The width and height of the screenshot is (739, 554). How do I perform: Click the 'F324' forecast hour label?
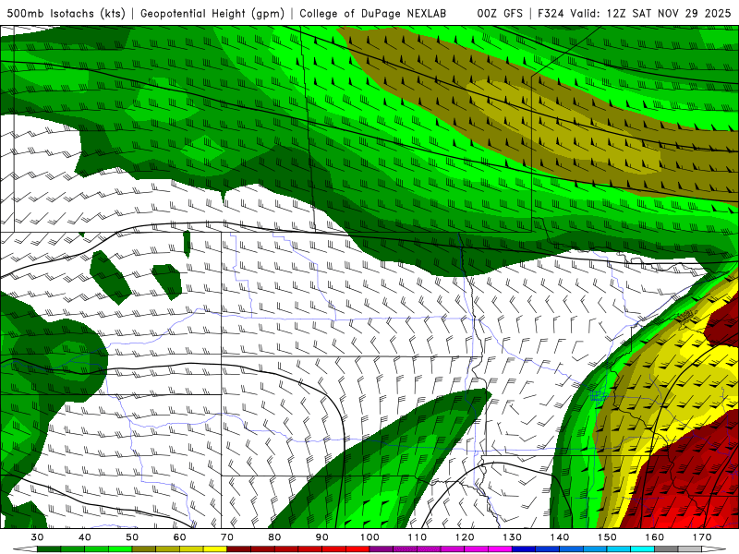point(551,13)
